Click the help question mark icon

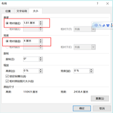(97, 4)
